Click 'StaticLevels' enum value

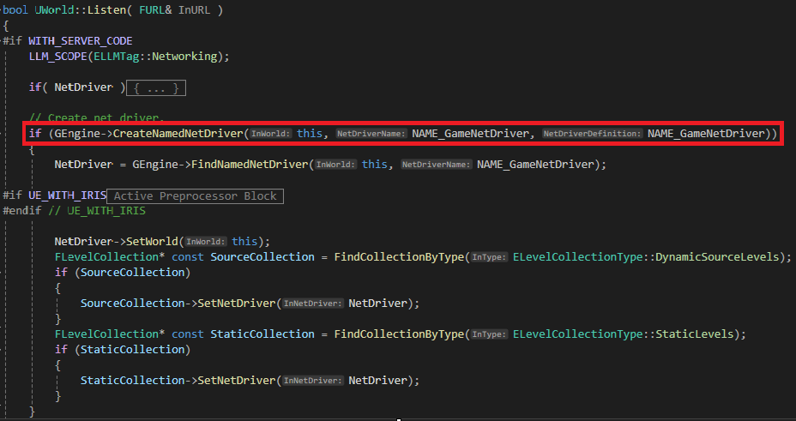pyautogui.click(x=695, y=334)
